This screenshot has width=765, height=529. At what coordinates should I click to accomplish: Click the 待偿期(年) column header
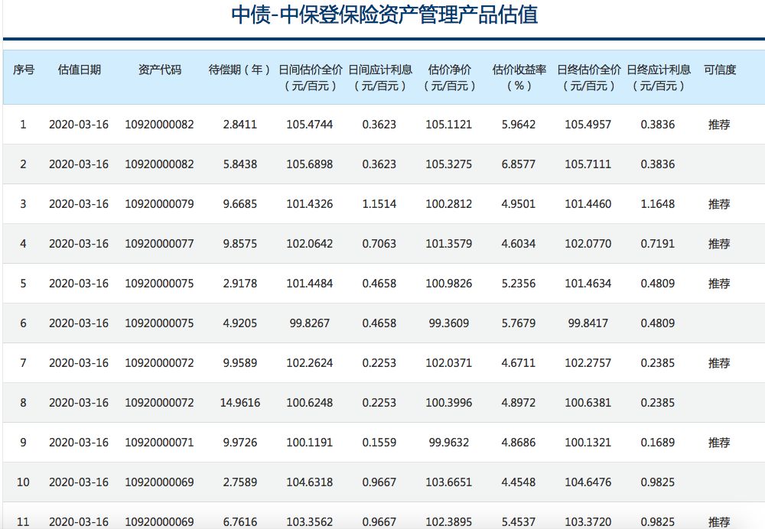[x=239, y=70]
